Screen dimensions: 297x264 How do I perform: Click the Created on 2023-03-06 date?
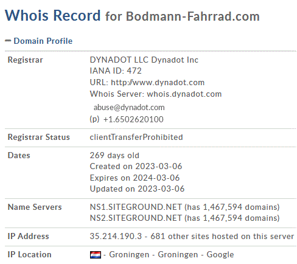(x=136, y=166)
